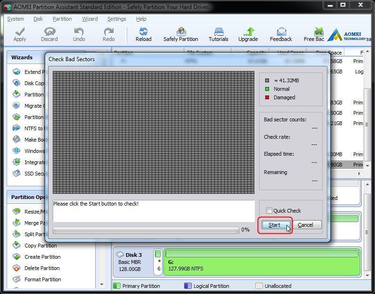
Task: Click the green Normal legend swatch
Action: 267,89
